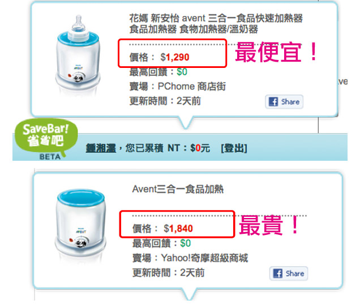Image resolution: width=360 pixels, height=304 pixels.
Task: Click 最高回饋 $0 in Yahoo card
Action: pos(161,243)
